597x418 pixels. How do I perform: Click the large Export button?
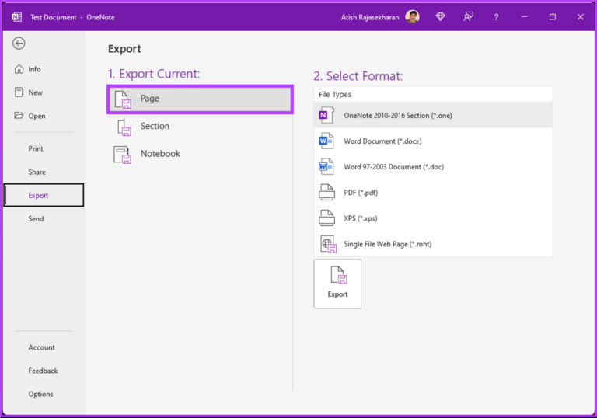coord(337,284)
